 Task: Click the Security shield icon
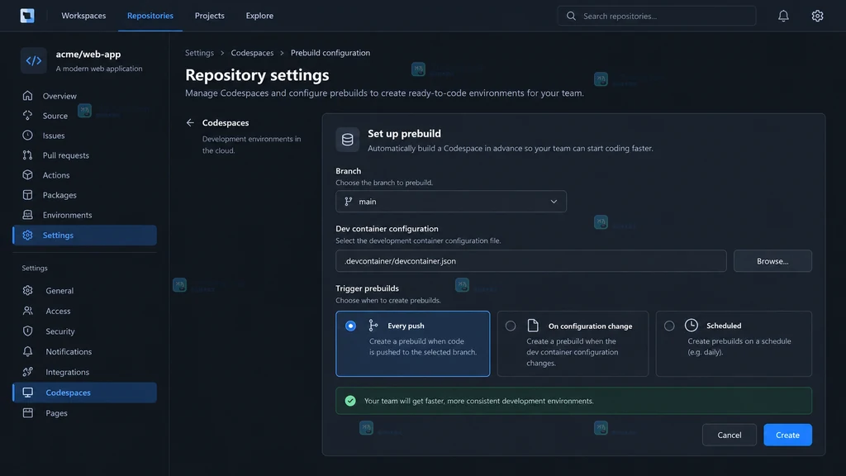(27, 331)
